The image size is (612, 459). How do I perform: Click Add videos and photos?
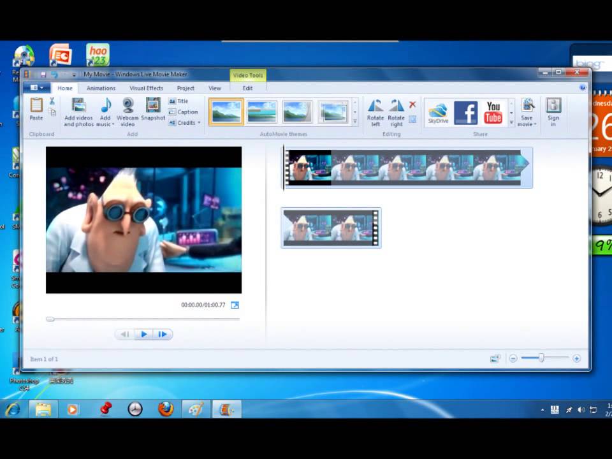[x=79, y=112]
